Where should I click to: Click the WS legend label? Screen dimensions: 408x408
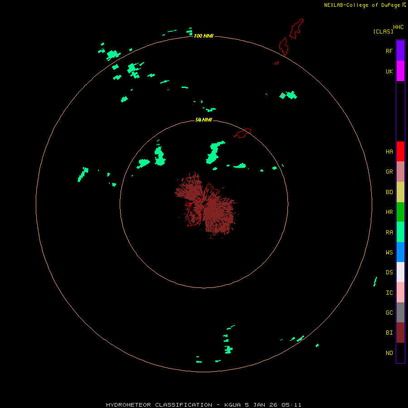(389, 253)
